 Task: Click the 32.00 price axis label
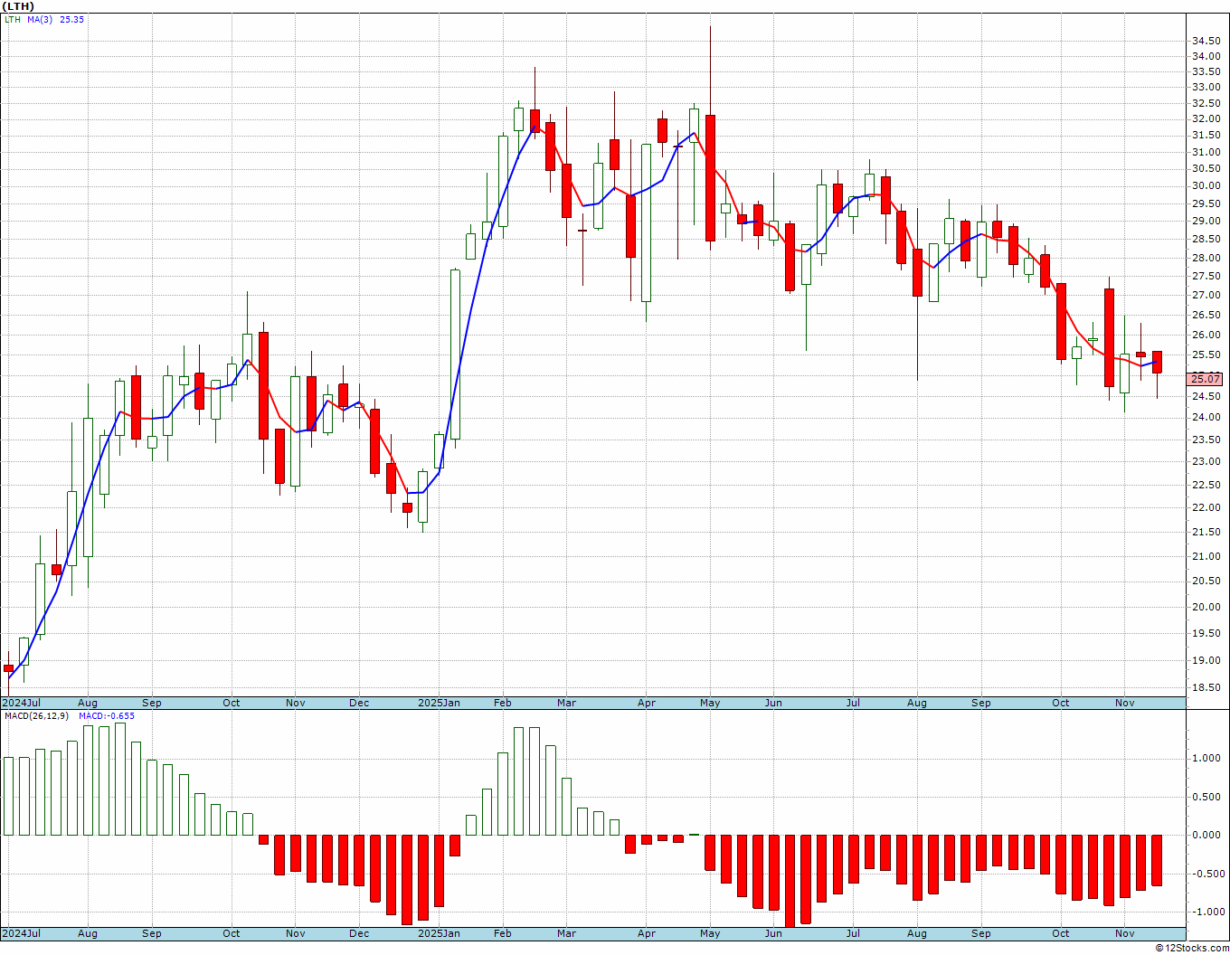coord(1206,118)
